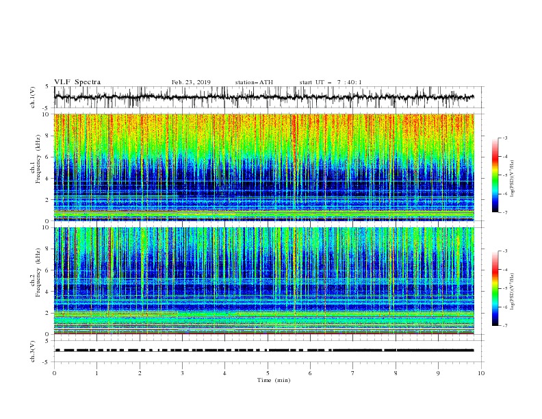
Task: Click the time axis tick label "10"
Action: [481, 373]
